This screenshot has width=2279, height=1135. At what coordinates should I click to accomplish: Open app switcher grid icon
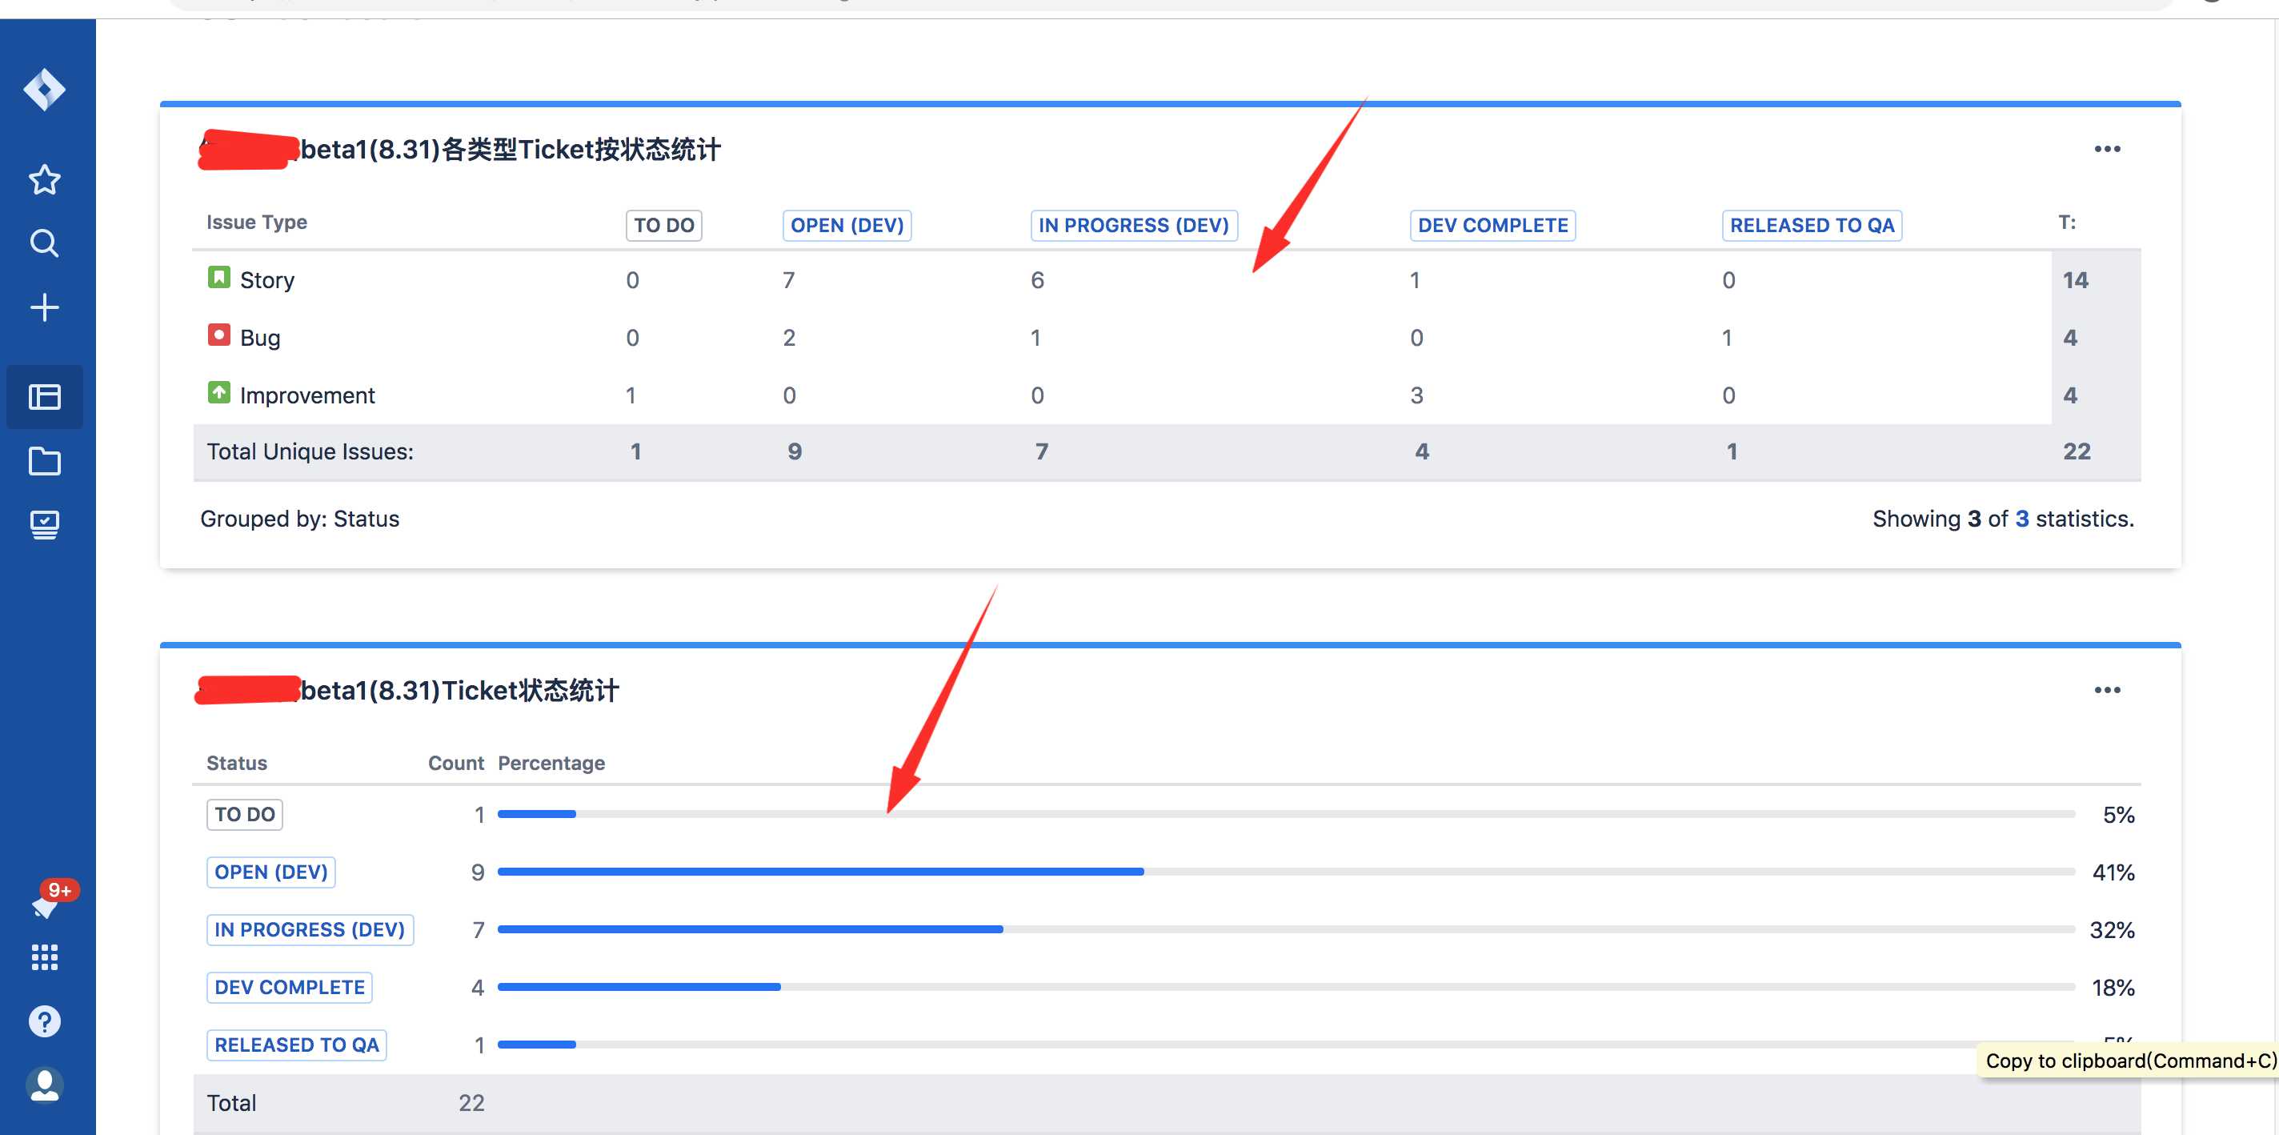coord(44,957)
